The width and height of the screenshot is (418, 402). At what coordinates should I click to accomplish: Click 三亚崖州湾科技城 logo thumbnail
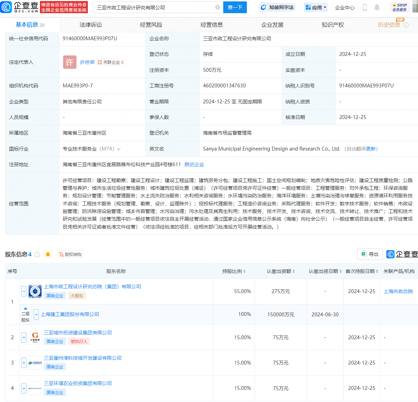click(x=35, y=363)
